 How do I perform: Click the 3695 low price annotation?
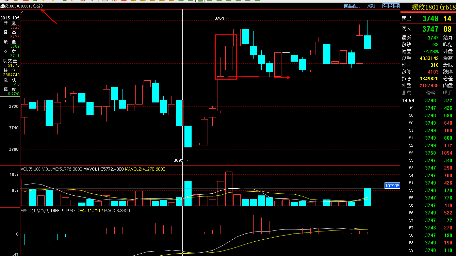click(179, 160)
